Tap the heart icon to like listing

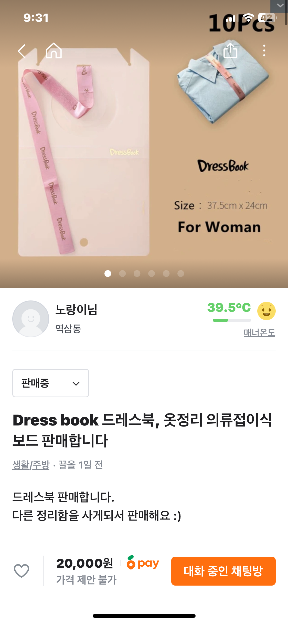click(22, 571)
